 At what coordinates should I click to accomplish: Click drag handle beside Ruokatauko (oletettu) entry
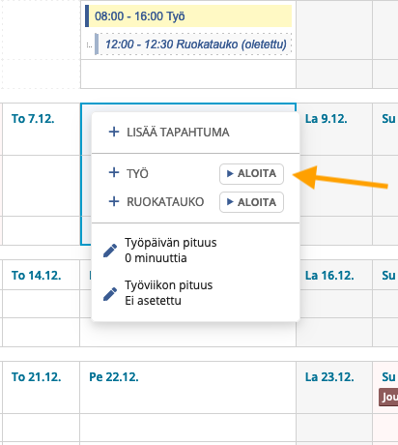(89, 45)
